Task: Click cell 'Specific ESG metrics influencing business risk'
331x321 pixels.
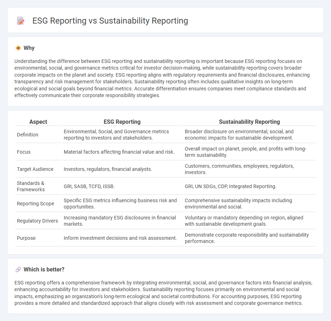Action: 120,204
